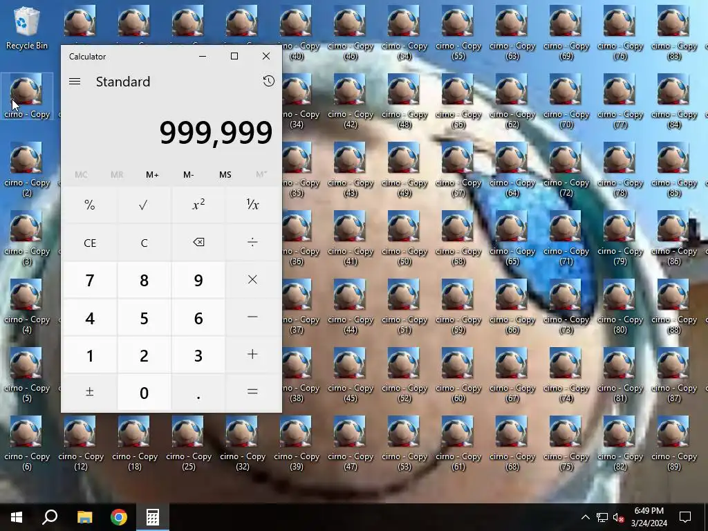Viewport: 708px width, 531px height.
Task: Show hidden system tray icons
Action: 585,517
